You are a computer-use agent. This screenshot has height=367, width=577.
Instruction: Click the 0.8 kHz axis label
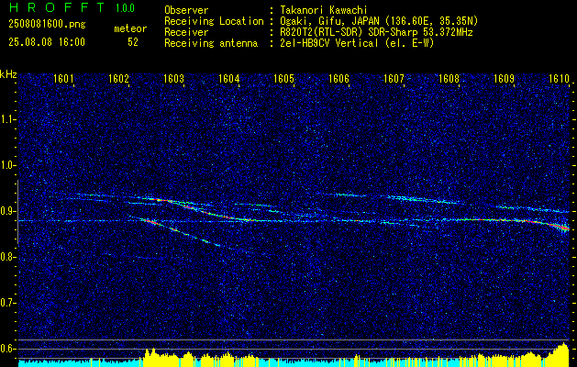(7, 257)
